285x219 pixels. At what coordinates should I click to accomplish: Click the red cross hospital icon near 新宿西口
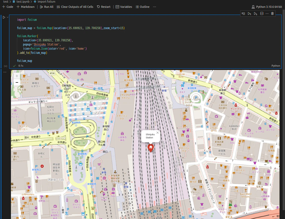(42, 166)
